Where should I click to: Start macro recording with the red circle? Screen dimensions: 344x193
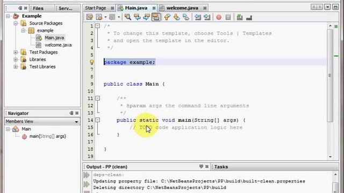tap(219, 17)
